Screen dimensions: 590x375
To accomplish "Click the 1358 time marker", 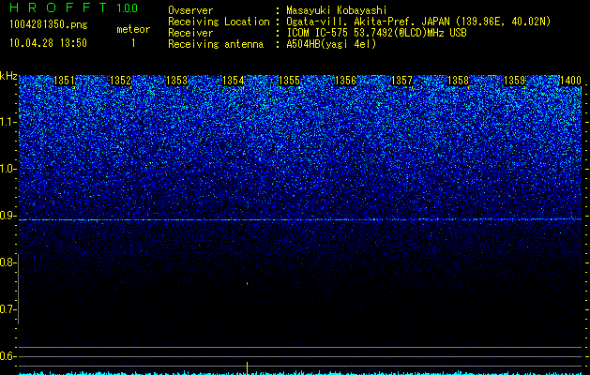I will pyautogui.click(x=459, y=81).
